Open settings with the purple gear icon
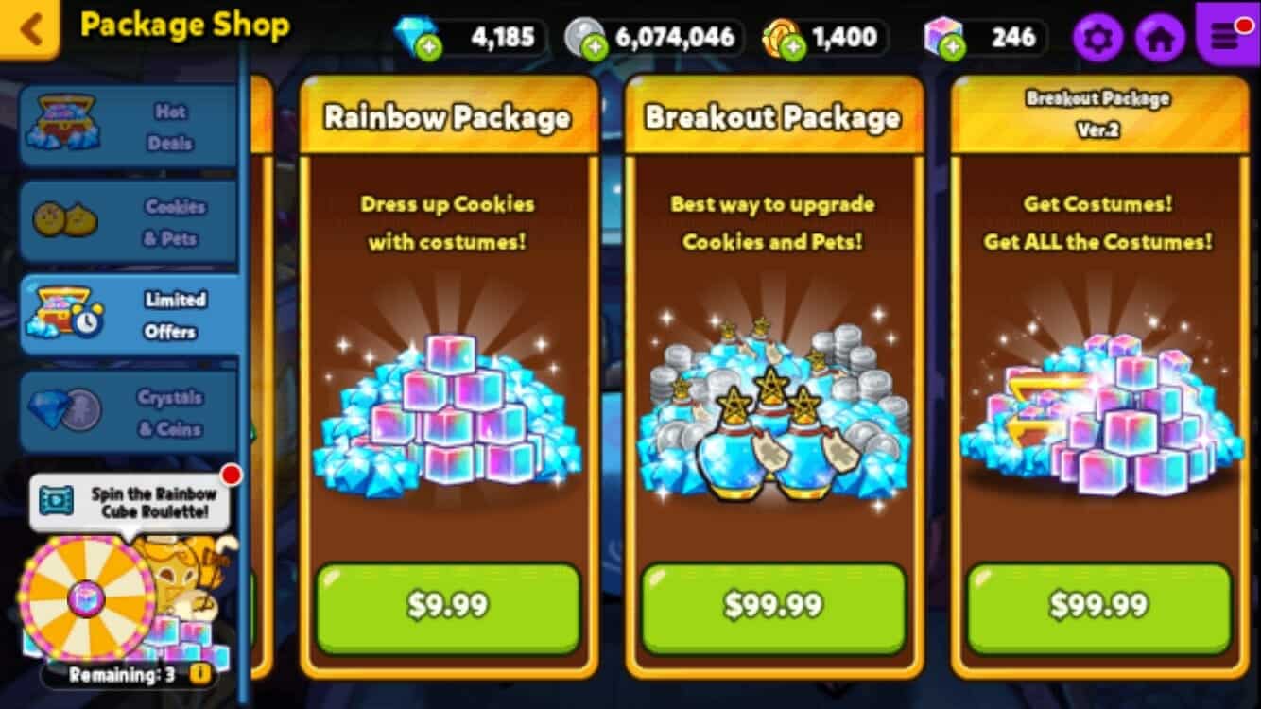This screenshot has width=1261, height=709. click(x=1097, y=39)
